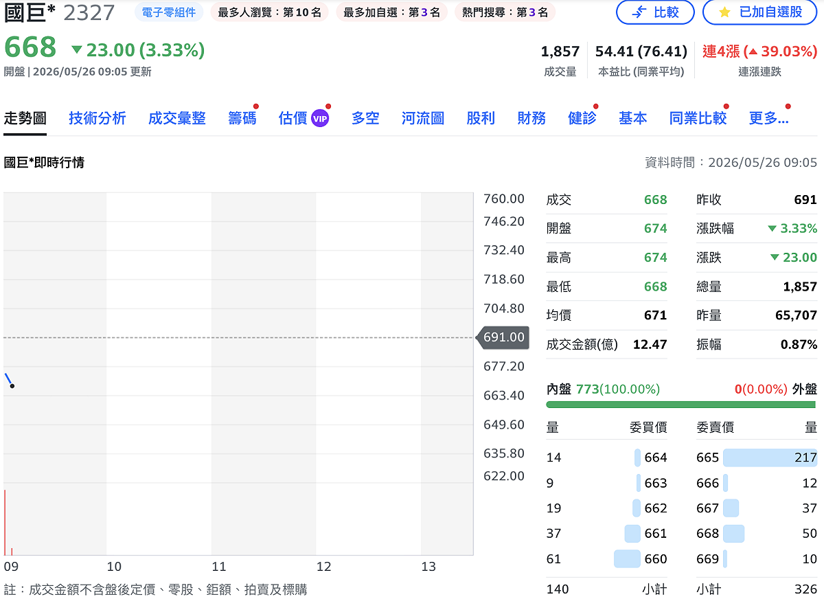Open 熱門搜尋 第3名 ranking tag
Viewport: 824px width, 599px height.
505,12
